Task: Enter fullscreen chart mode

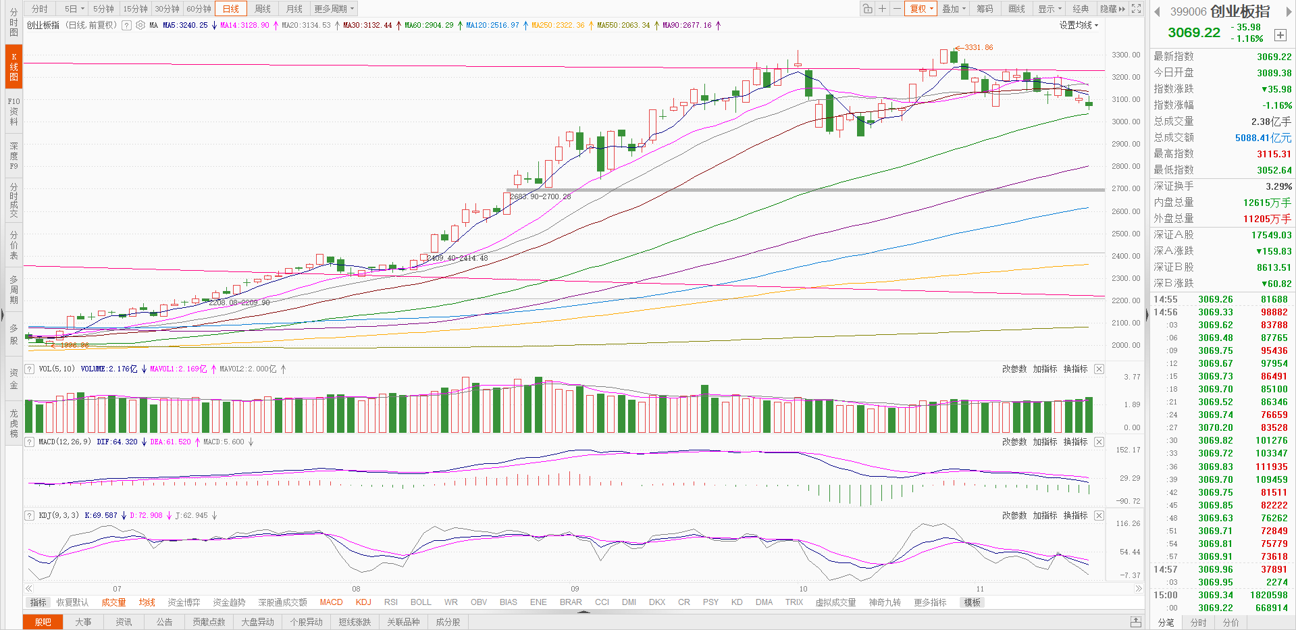Action: [1137, 9]
